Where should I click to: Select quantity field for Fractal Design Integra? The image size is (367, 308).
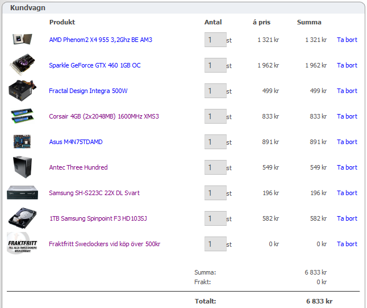tap(215, 91)
